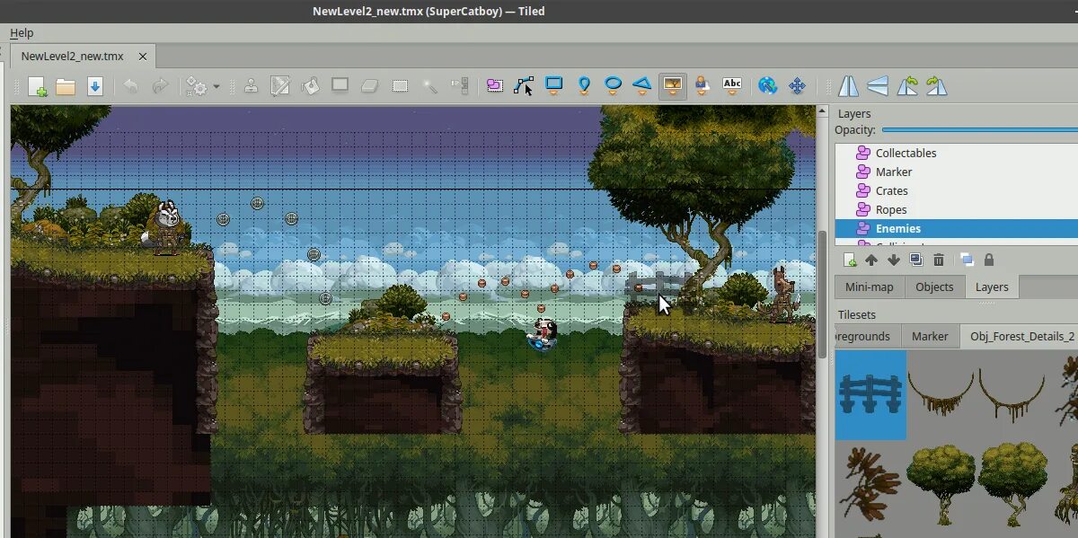Open the Marker tileset tab

tap(930, 336)
